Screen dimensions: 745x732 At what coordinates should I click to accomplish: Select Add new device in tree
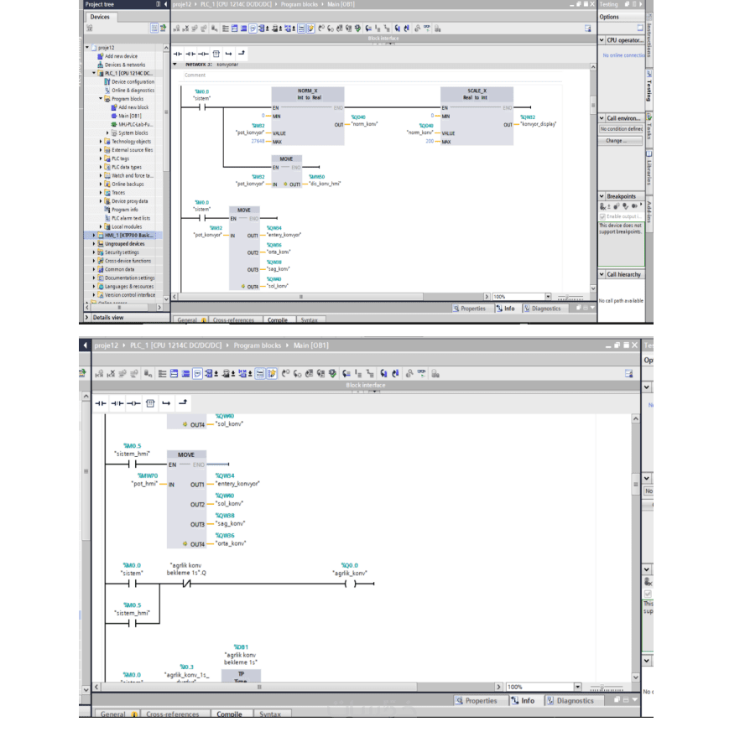click(x=121, y=56)
